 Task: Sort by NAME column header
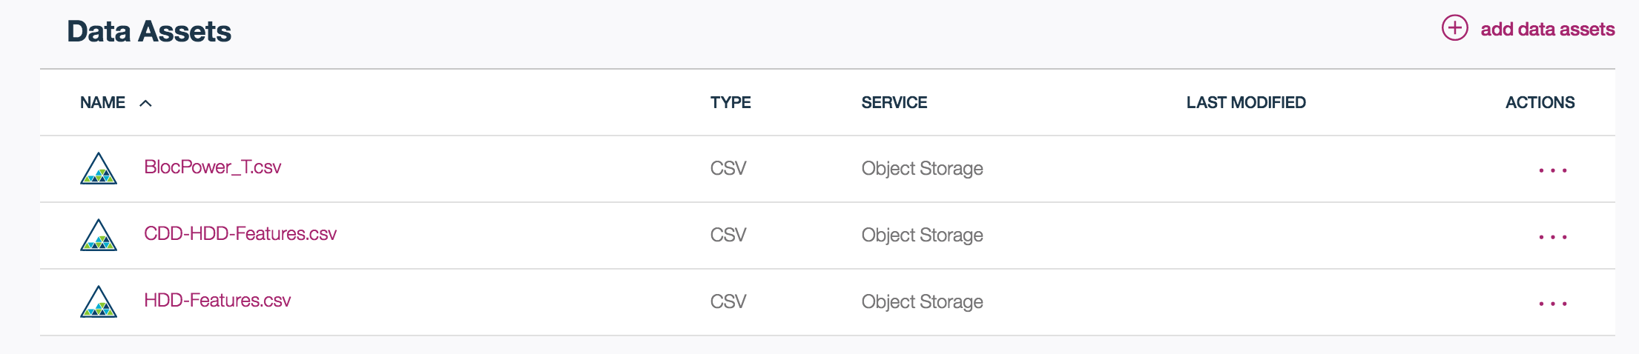(102, 102)
